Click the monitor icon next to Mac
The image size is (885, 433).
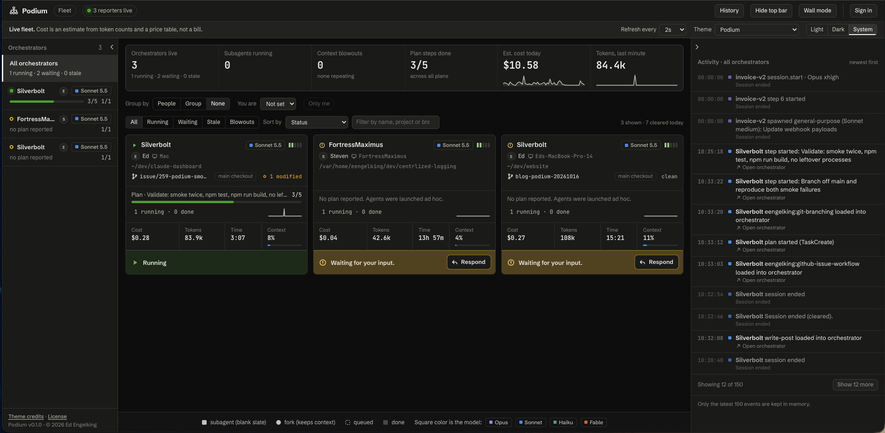click(x=154, y=157)
